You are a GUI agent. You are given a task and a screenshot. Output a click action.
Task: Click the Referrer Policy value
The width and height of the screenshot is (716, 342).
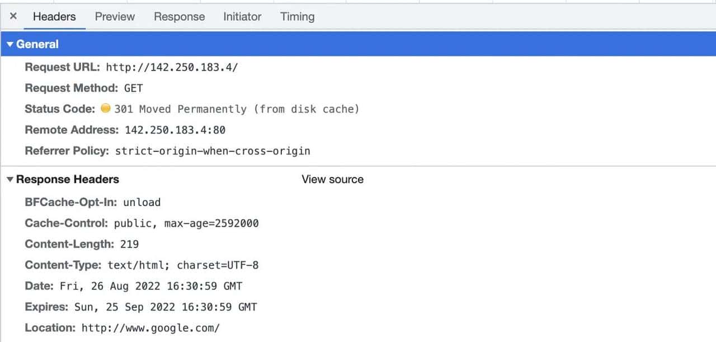coord(213,151)
